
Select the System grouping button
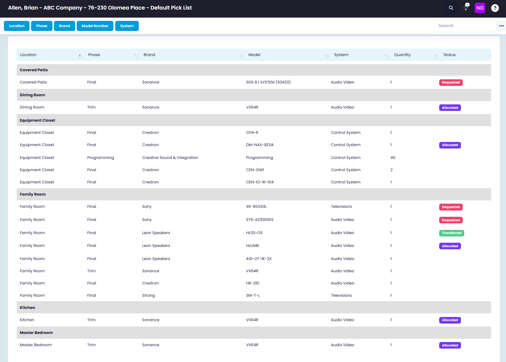pyautogui.click(x=127, y=26)
